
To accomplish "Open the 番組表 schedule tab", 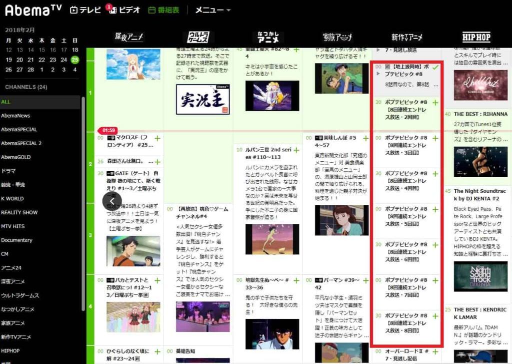I will coord(163,10).
